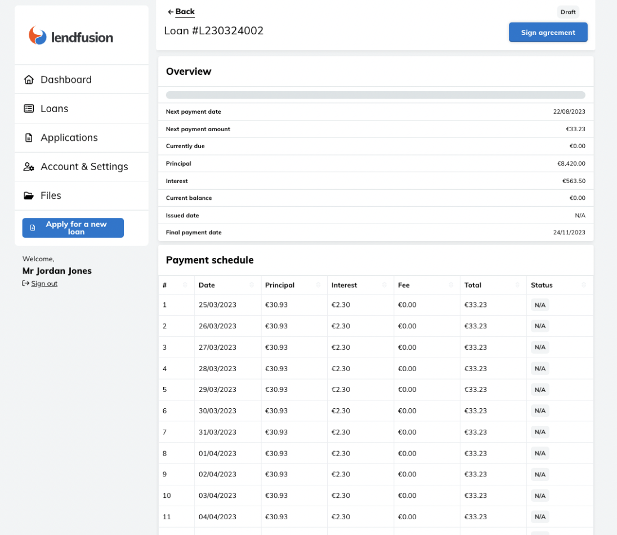617x535 pixels.
Task: Open Account & Settings page
Action: click(x=84, y=167)
